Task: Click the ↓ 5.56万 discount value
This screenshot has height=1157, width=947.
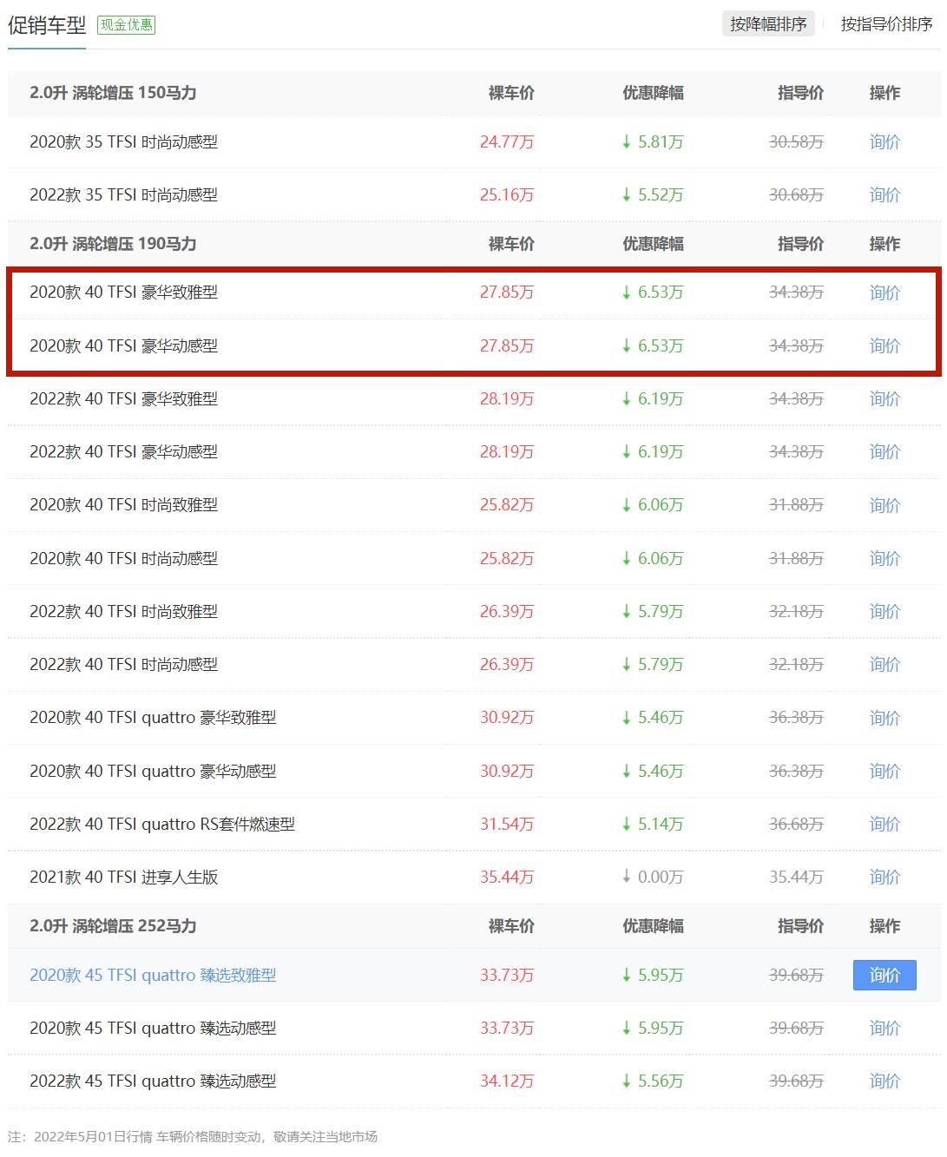Action: pyautogui.click(x=653, y=1081)
